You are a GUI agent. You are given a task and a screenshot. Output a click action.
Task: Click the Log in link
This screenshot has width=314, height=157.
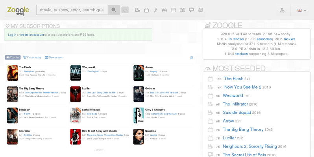tap(12, 35)
